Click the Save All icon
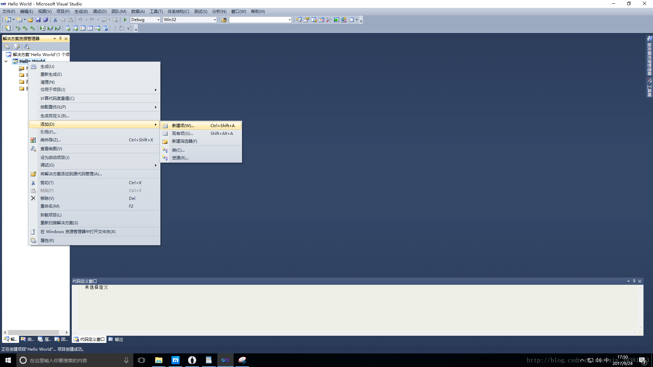653x367 pixels. point(46,20)
